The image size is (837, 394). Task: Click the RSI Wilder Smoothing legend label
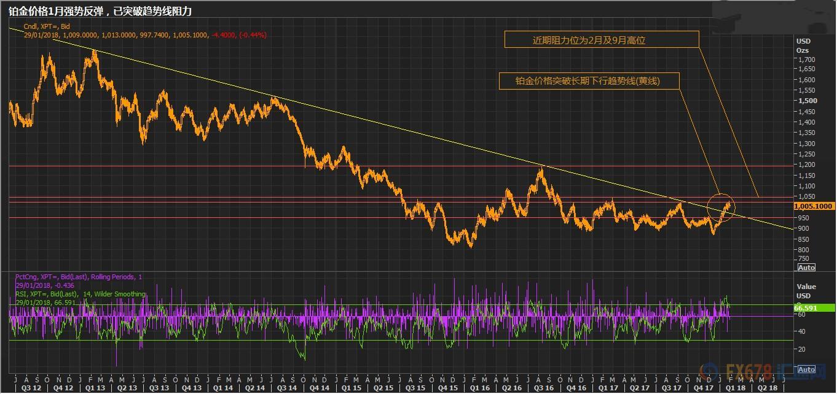click(x=81, y=294)
